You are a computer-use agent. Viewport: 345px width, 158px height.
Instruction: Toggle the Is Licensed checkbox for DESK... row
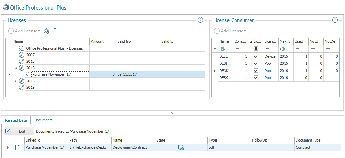(x=256, y=78)
